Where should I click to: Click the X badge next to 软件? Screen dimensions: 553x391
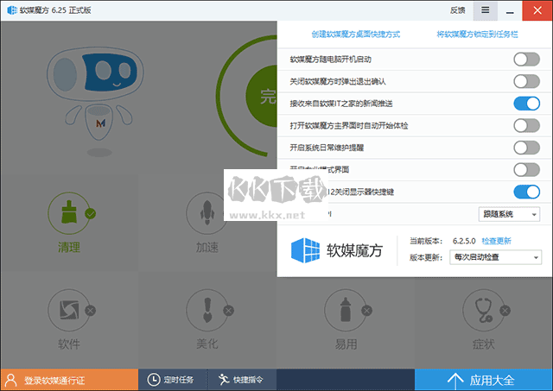pos(90,311)
